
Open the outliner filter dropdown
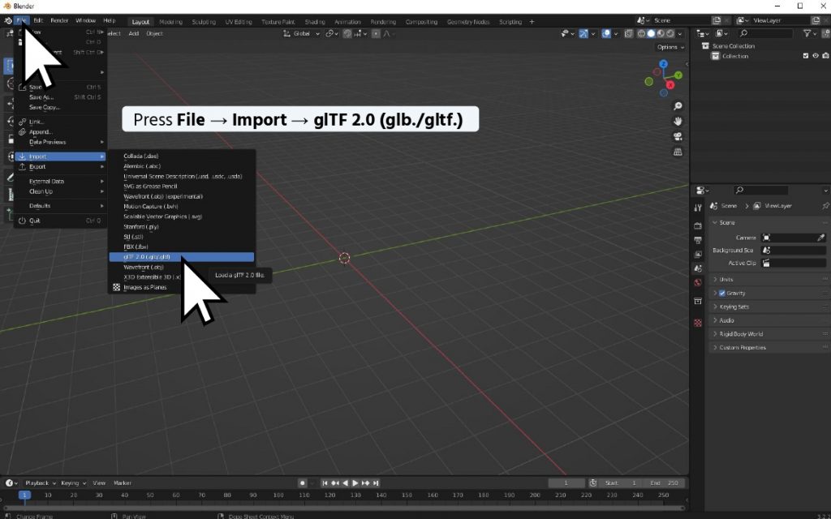[810, 33]
